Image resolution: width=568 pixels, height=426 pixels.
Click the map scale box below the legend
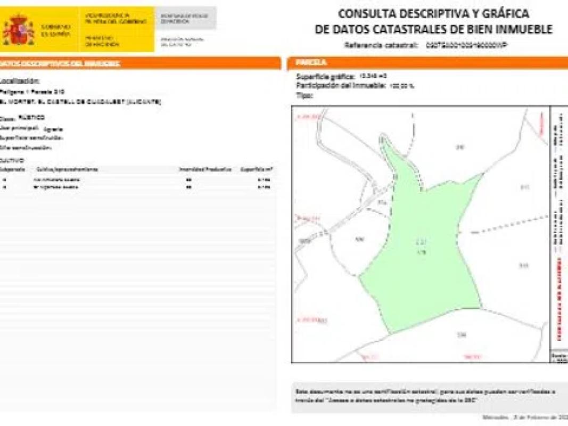[559, 356]
